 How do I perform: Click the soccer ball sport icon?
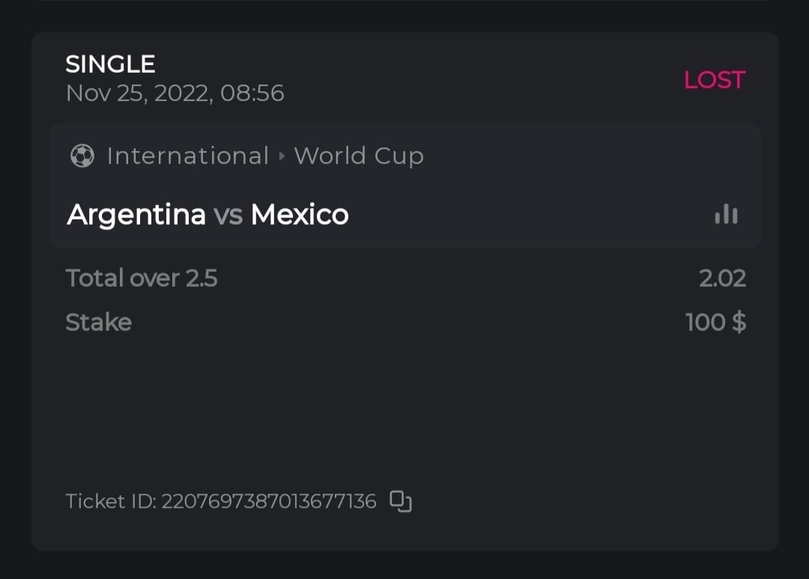click(x=82, y=156)
